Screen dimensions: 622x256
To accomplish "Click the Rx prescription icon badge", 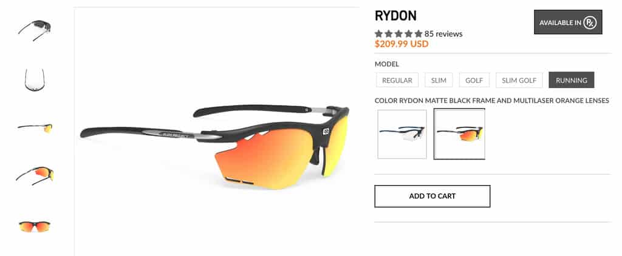I will pos(589,22).
